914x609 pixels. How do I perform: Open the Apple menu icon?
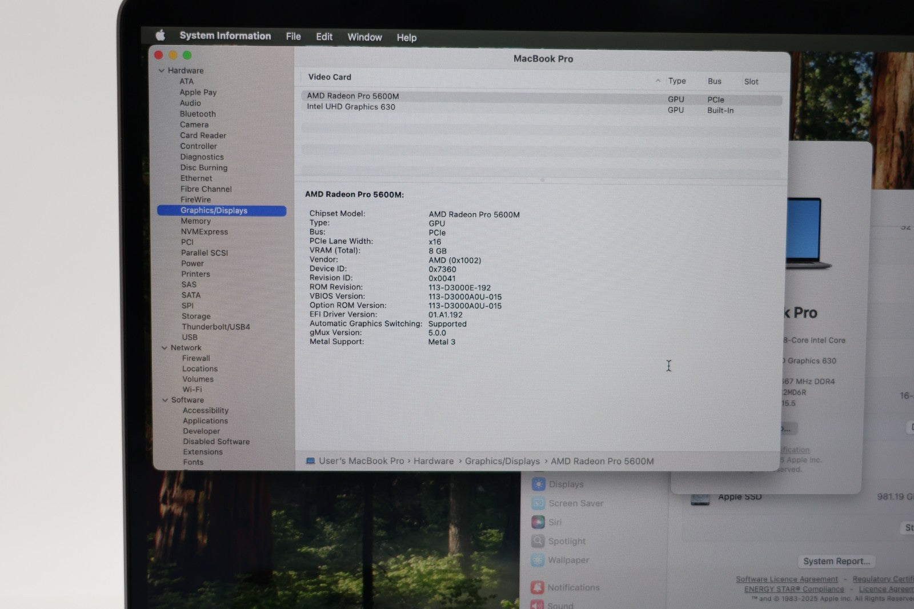coord(161,35)
